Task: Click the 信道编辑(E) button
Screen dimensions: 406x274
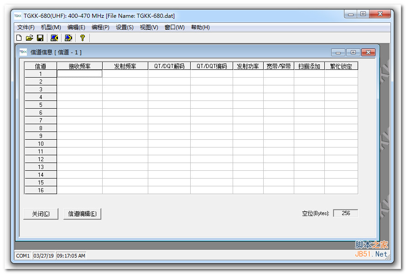Action: 82,214
